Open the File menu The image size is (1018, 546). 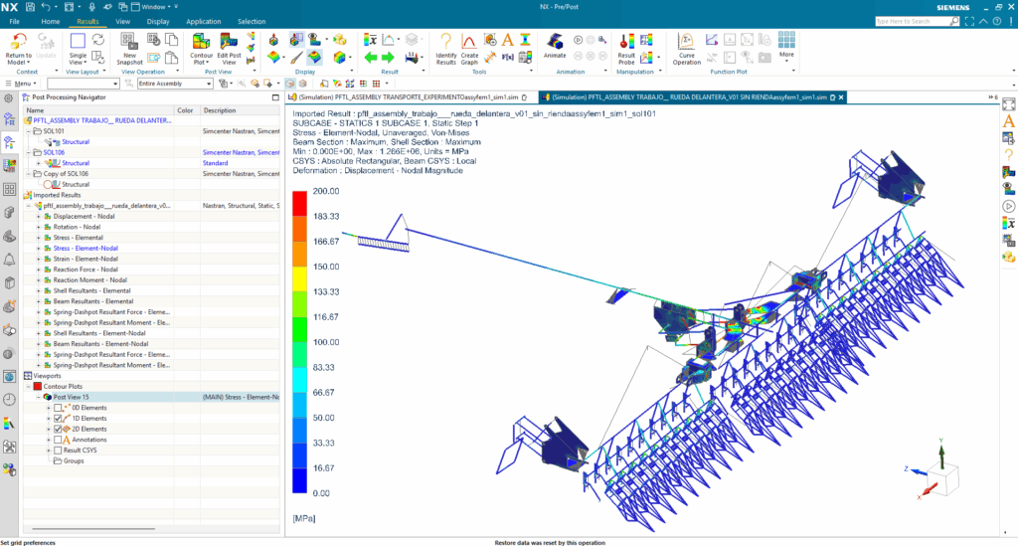point(14,22)
